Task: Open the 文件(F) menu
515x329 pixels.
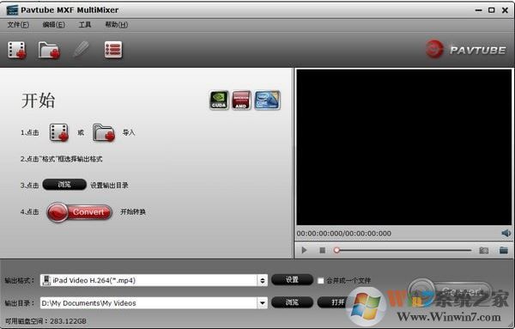Action: (x=18, y=25)
